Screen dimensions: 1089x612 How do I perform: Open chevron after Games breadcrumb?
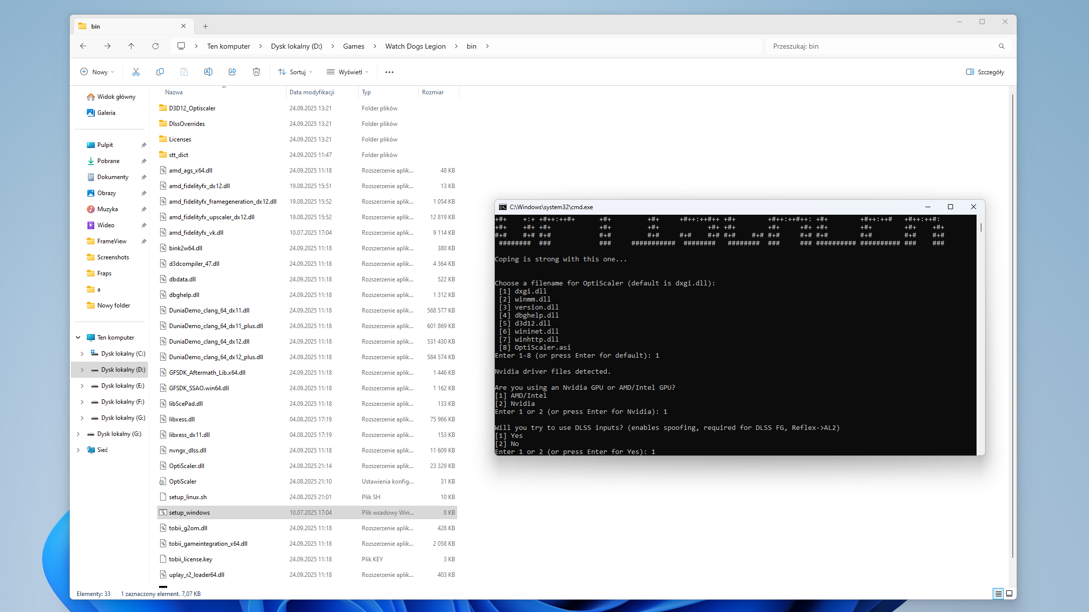tap(375, 46)
